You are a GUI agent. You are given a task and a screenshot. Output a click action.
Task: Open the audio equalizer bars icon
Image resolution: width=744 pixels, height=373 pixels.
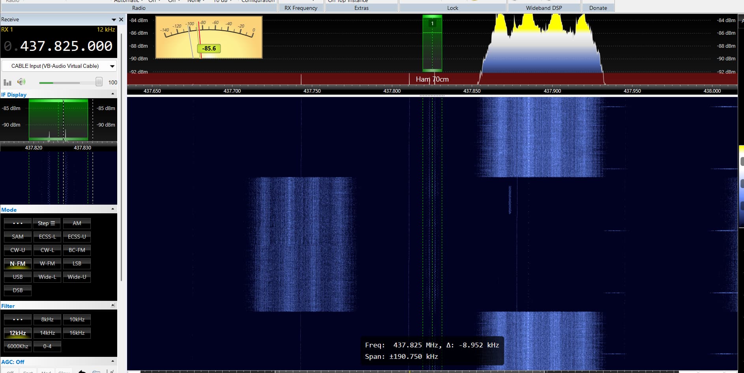[x=7, y=82]
